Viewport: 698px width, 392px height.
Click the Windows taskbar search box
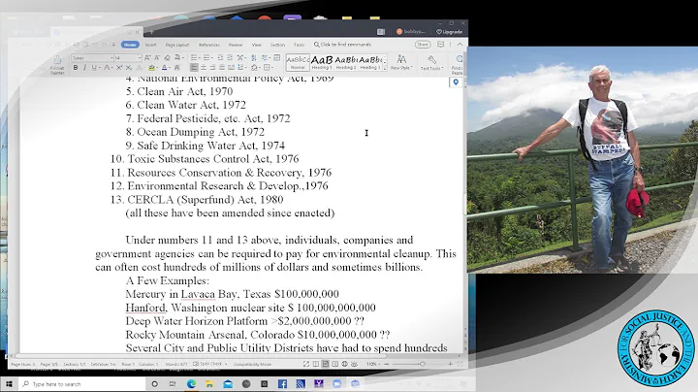pos(83,384)
